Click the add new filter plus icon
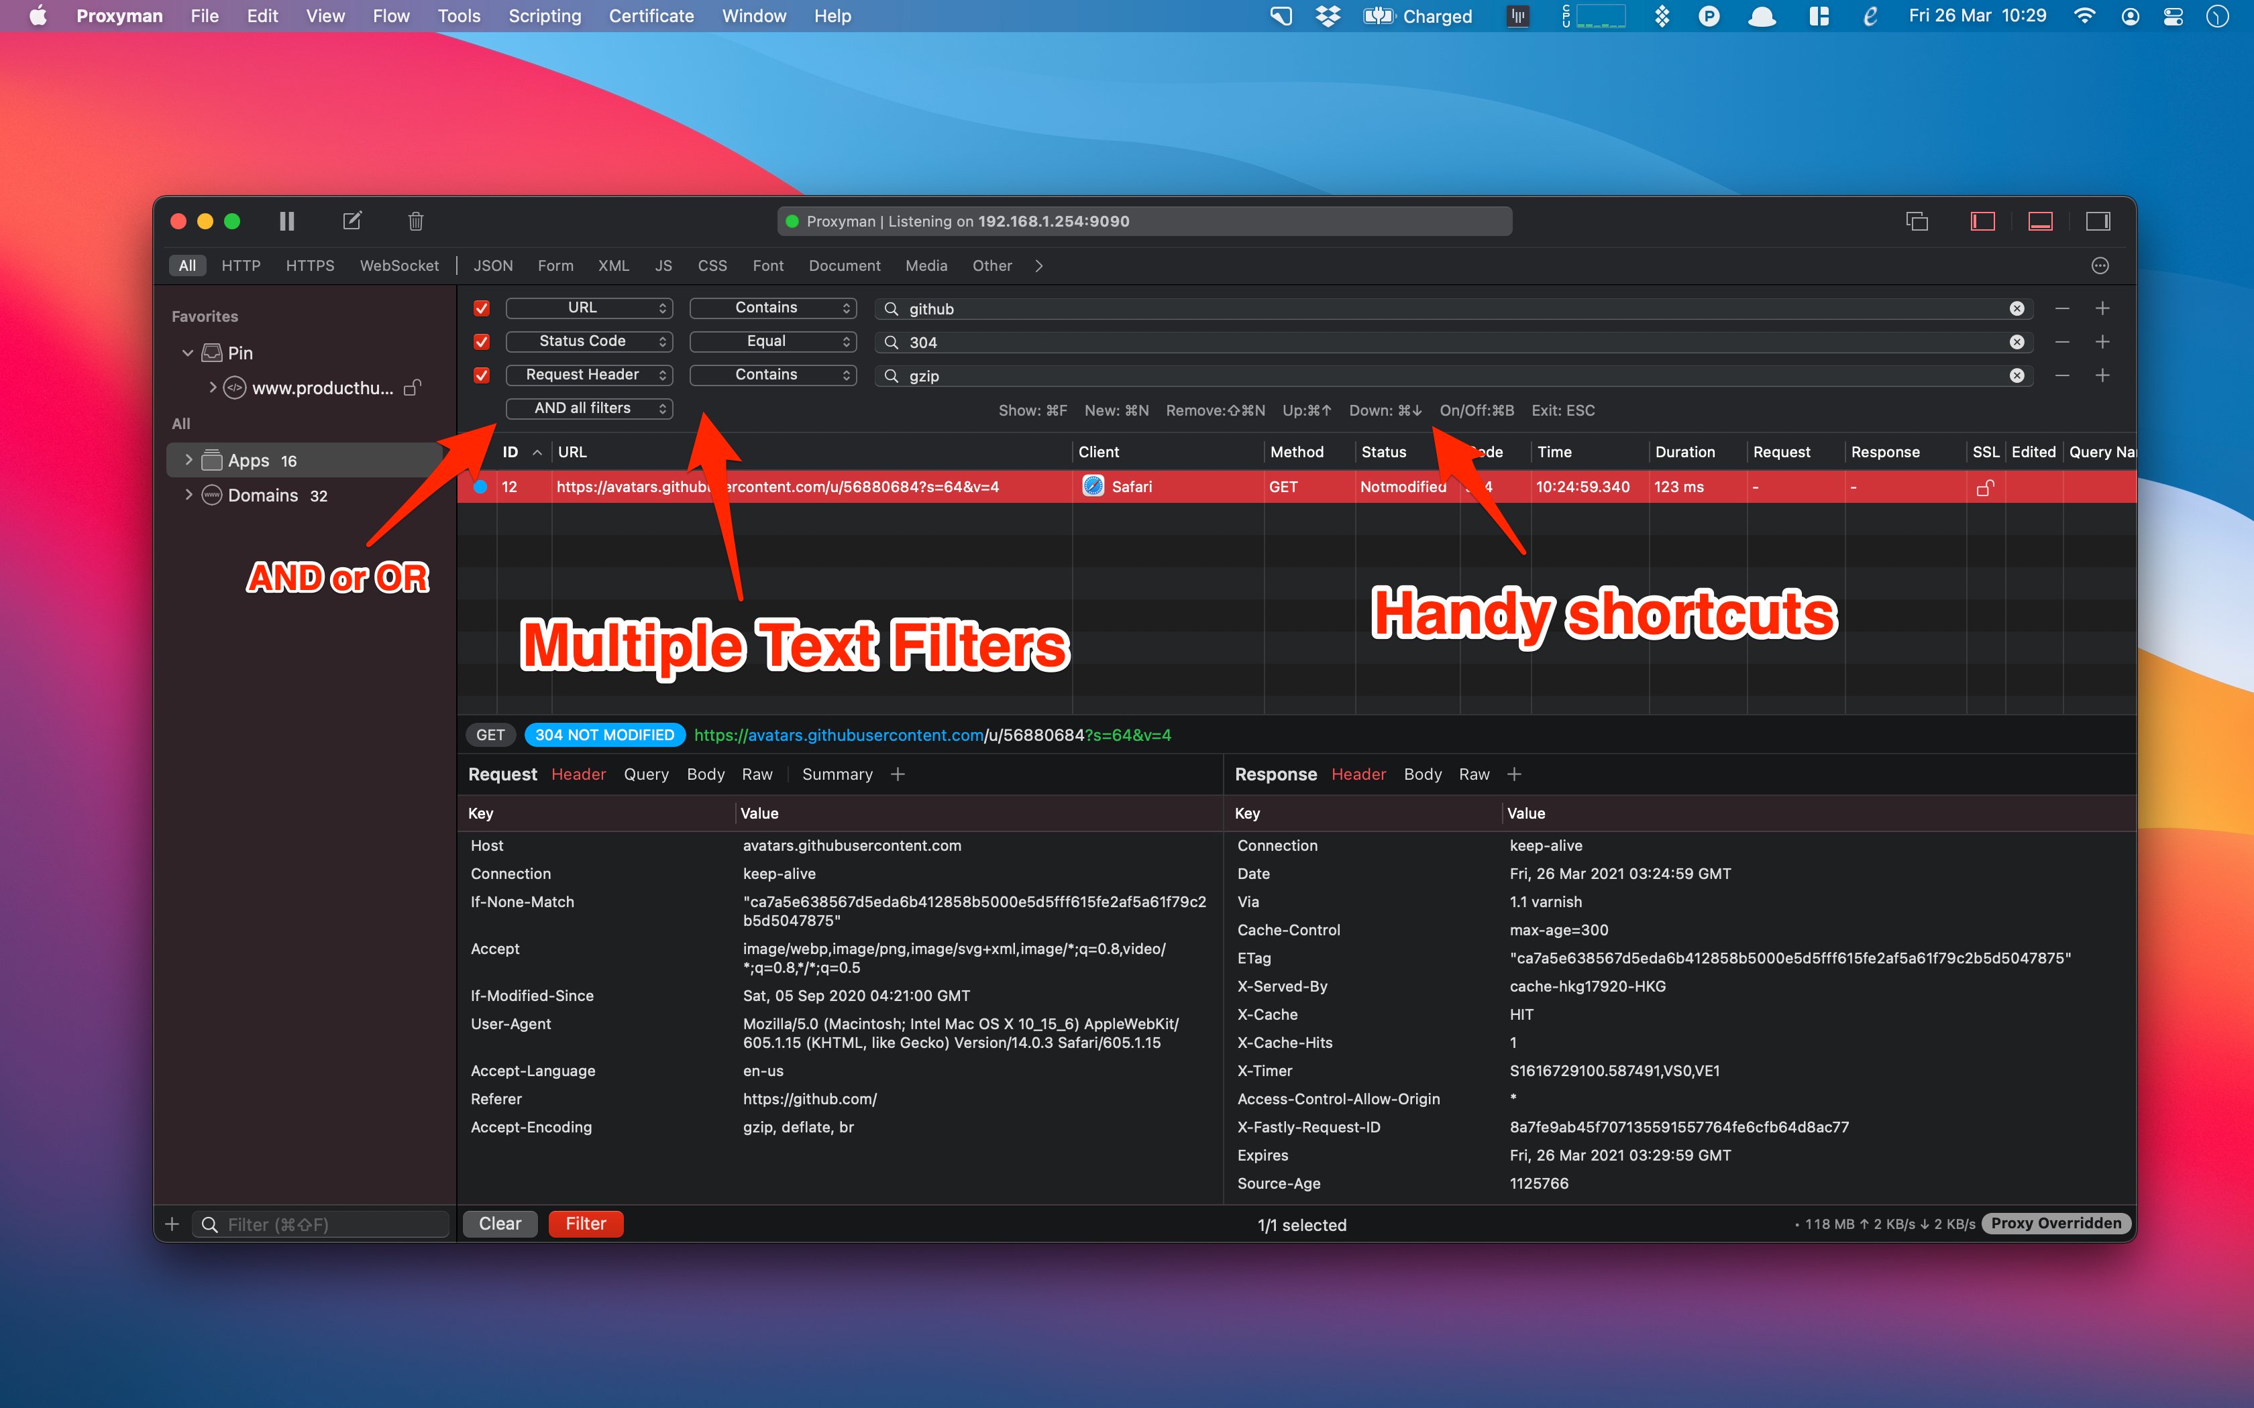 2103,308
